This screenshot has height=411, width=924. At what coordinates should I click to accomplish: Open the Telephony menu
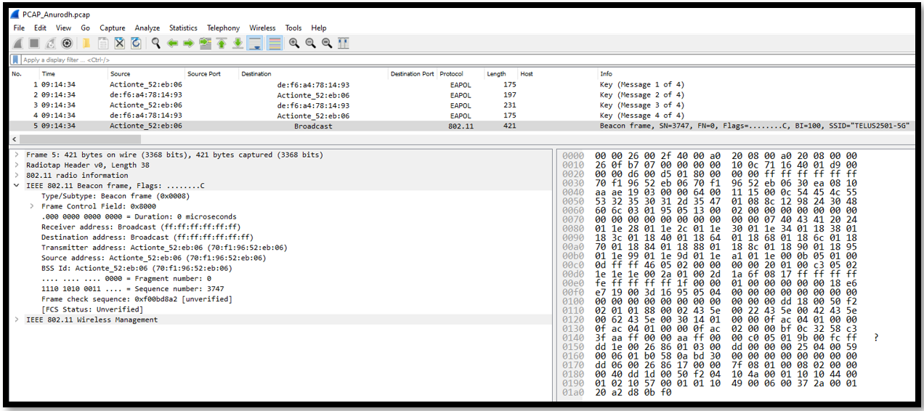click(224, 28)
